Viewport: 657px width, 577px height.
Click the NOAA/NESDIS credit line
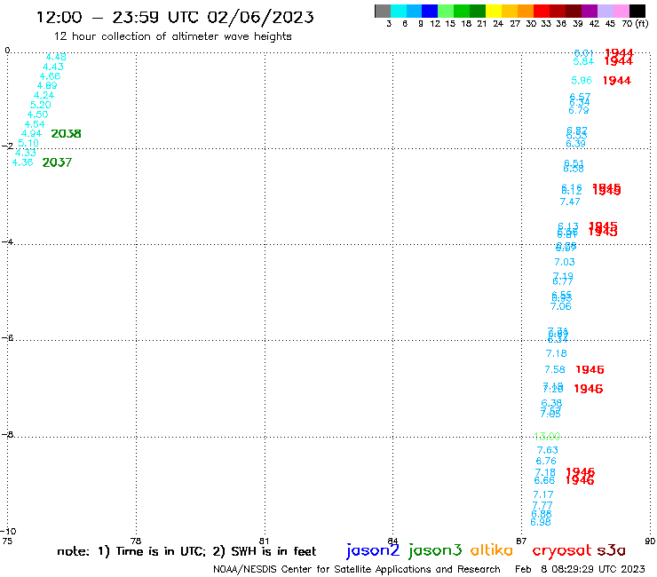tap(357, 569)
